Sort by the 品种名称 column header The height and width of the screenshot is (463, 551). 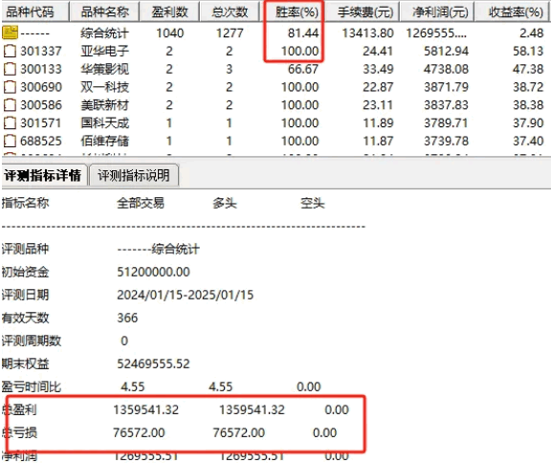point(104,11)
